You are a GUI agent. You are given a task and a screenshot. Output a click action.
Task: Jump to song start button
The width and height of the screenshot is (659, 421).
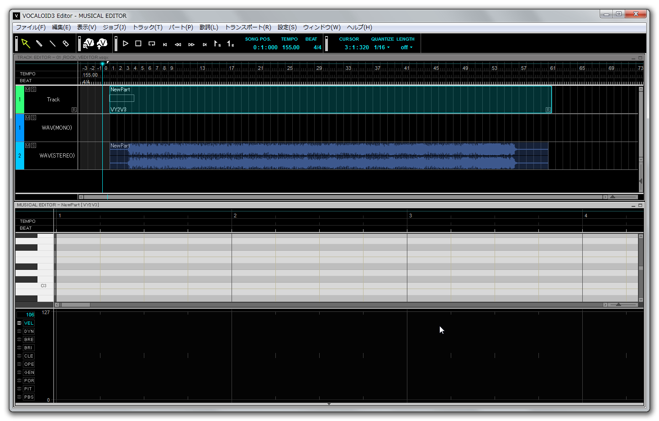tap(165, 44)
